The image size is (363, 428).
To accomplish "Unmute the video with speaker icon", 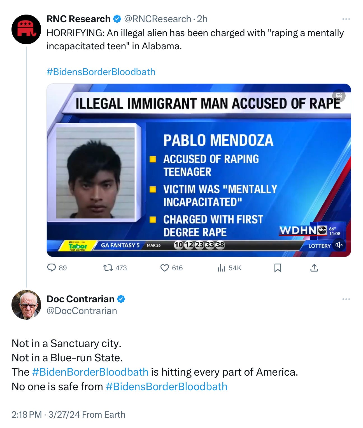I will (x=339, y=245).
